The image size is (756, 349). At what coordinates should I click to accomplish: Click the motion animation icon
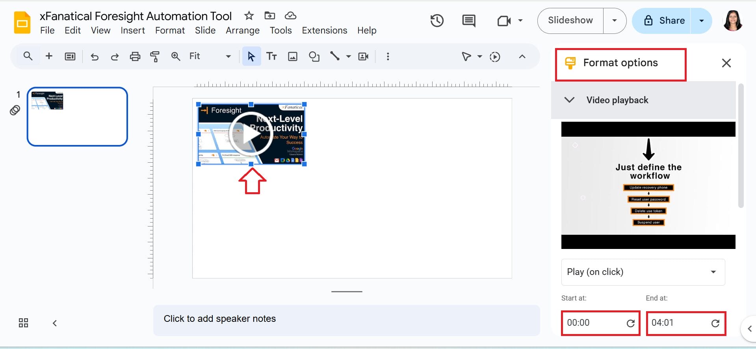[495, 57]
